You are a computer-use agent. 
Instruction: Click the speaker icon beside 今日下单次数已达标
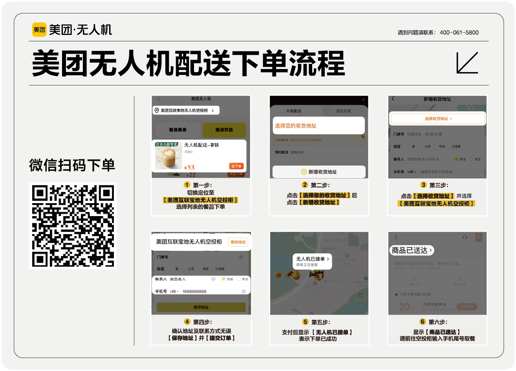point(396,294)
